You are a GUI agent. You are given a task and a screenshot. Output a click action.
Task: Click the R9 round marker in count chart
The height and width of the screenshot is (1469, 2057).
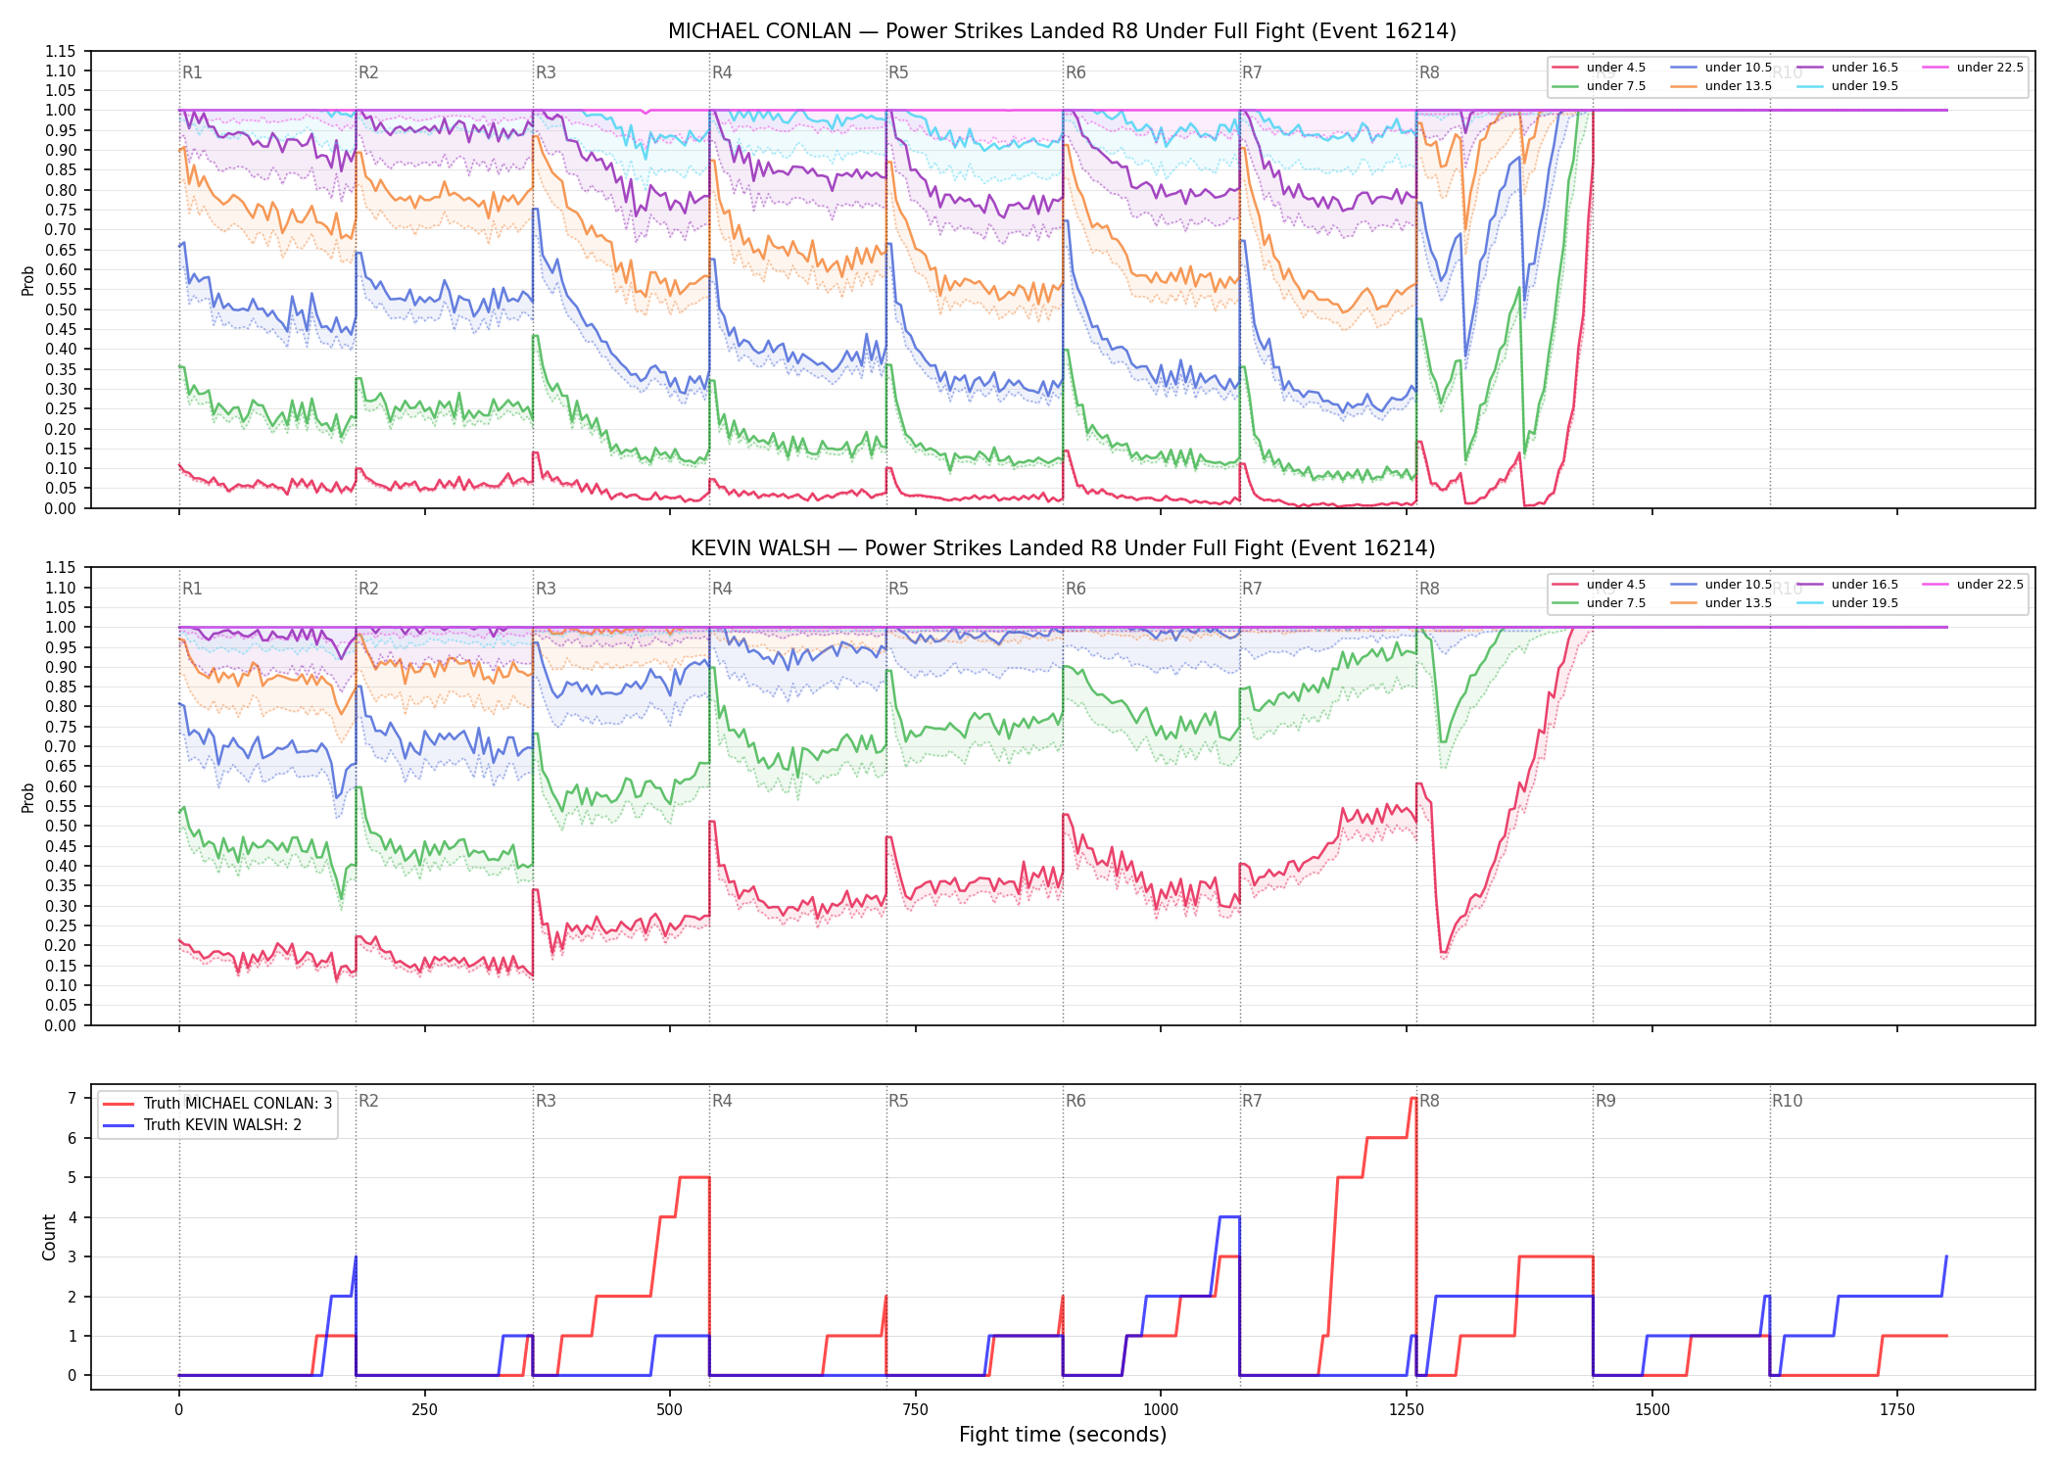1605,1101
